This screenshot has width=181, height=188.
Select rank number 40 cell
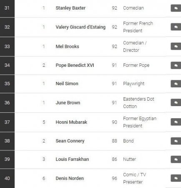pyautogui.click(x=7, y=178)
